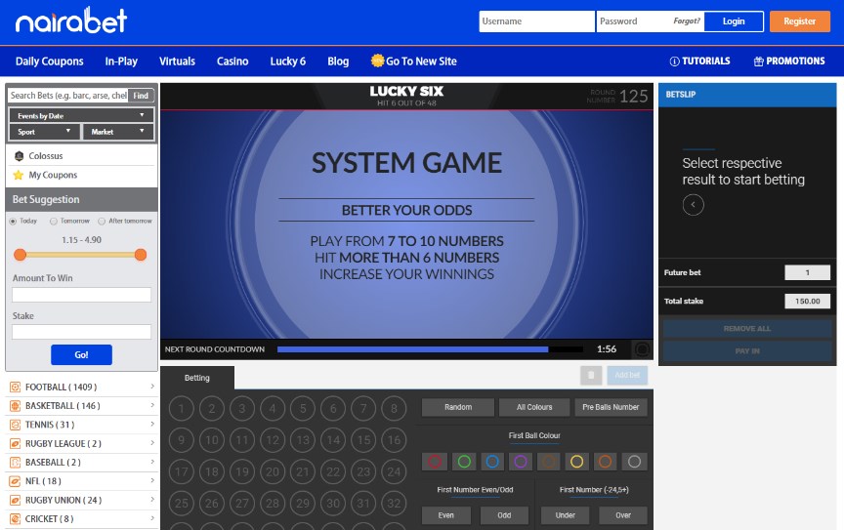Expand the NFL ( 18 ) category

pyautogui.click(x=82, y=481)
